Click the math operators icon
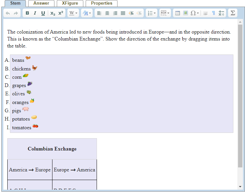This screenshot has width=245, height=194. (221, 13)
